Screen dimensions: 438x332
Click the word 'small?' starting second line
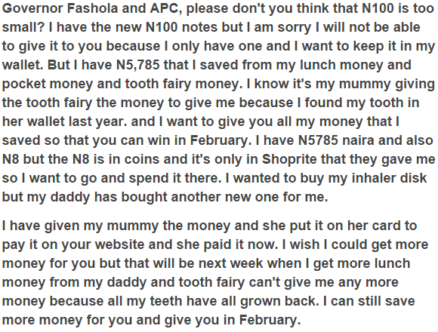(x=23, y=27)
